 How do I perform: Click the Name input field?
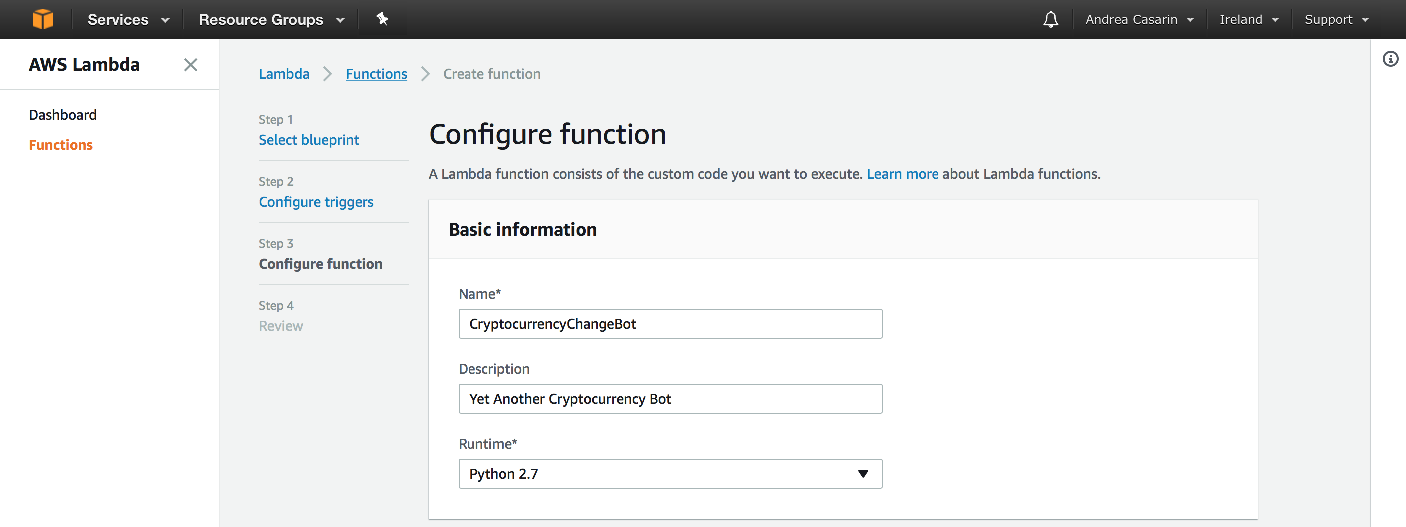pos(670,324)
